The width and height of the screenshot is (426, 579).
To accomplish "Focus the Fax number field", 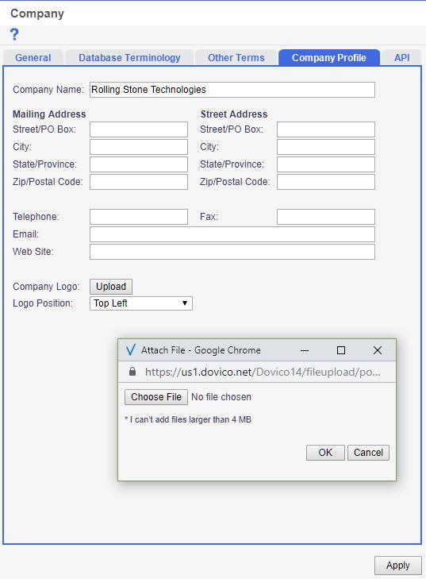I will (326, 217).
